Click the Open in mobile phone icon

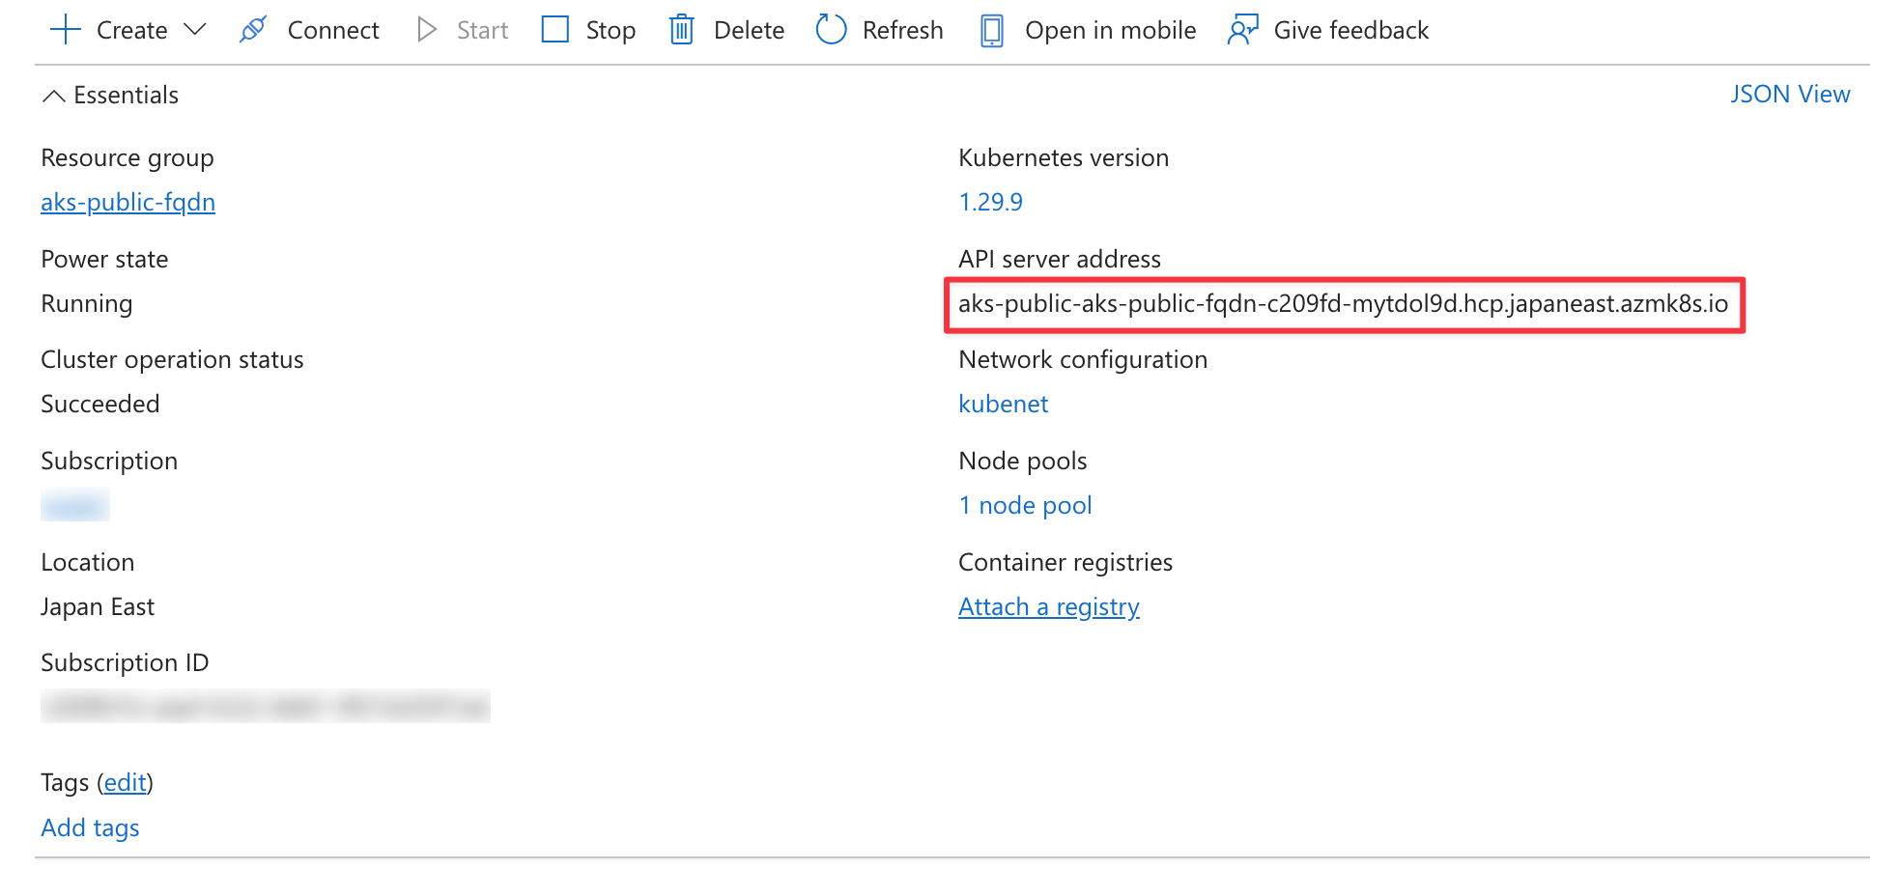coord(991,30)
